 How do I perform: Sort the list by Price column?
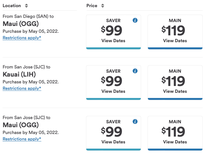pos(102,6)
